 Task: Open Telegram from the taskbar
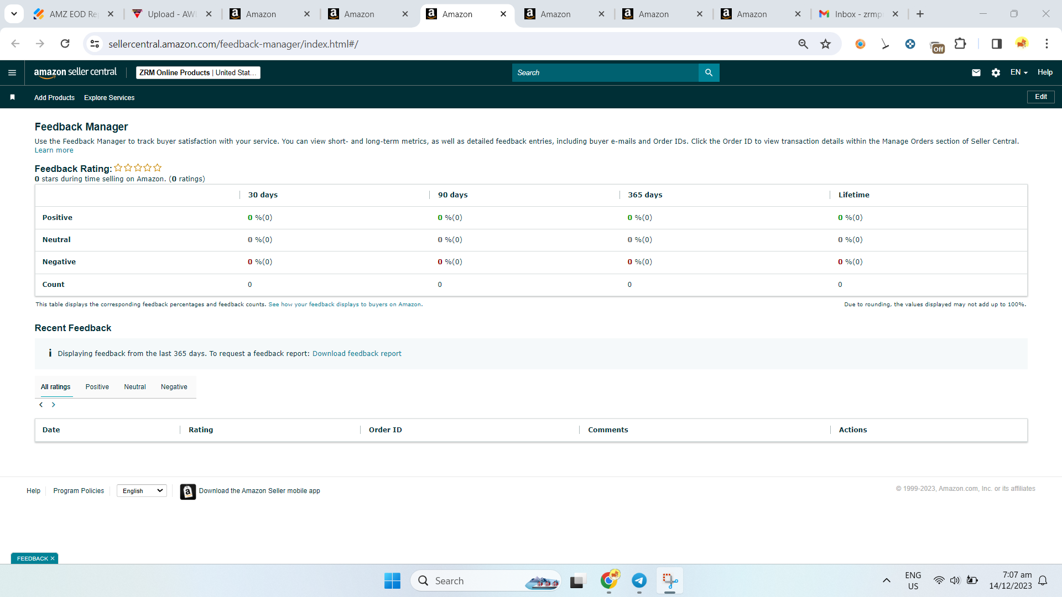pyautogui.click(x=639, y=580)
